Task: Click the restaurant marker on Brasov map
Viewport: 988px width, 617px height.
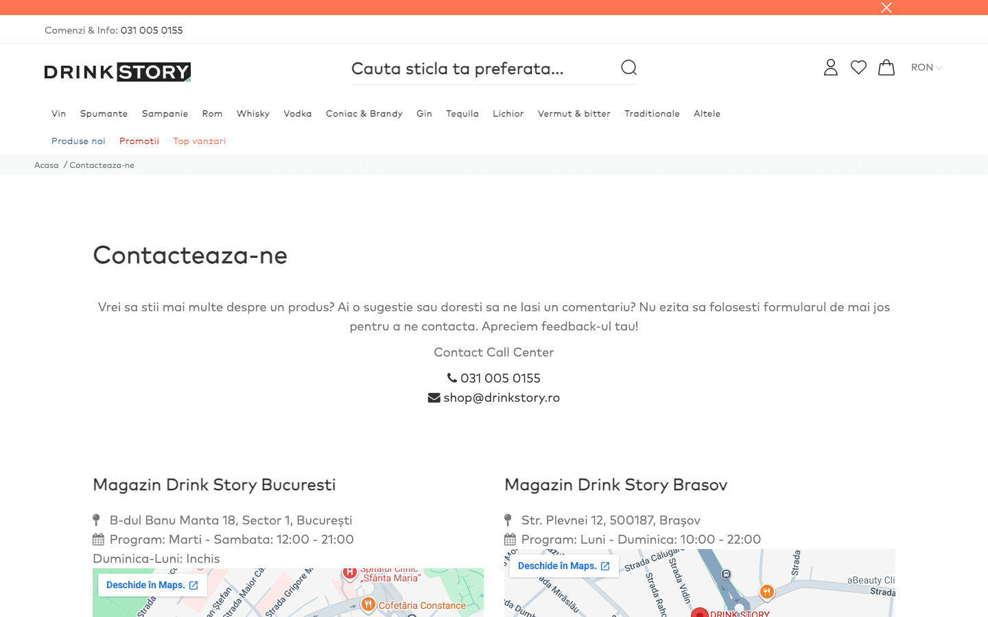Action: click(x=767, y=592)
